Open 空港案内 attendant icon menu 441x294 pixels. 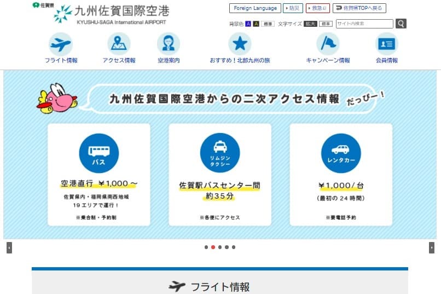tap(169, 44)
